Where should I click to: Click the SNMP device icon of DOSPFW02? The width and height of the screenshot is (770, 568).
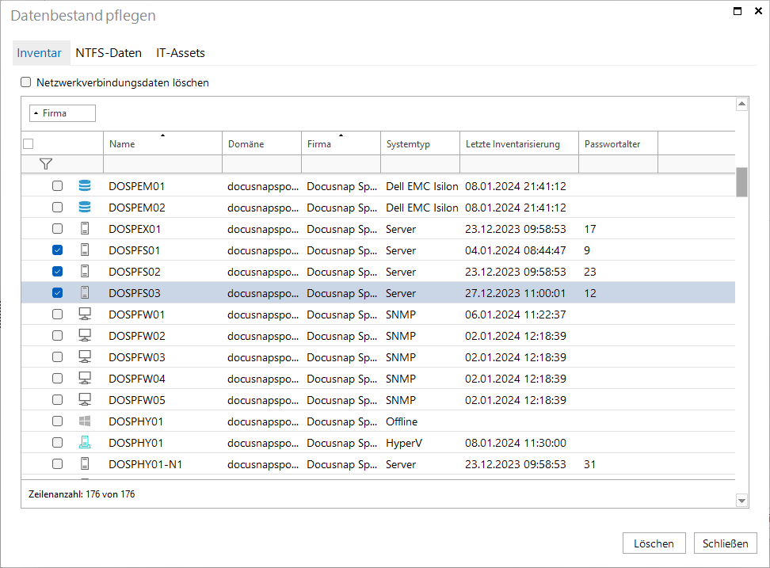point(85,335)
